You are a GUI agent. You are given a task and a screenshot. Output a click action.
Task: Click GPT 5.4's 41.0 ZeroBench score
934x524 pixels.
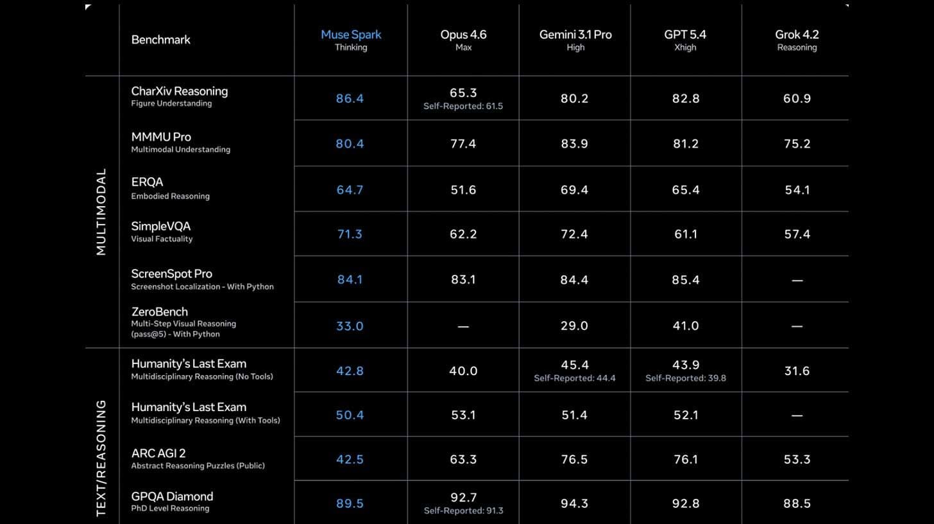tap(685, 326)
